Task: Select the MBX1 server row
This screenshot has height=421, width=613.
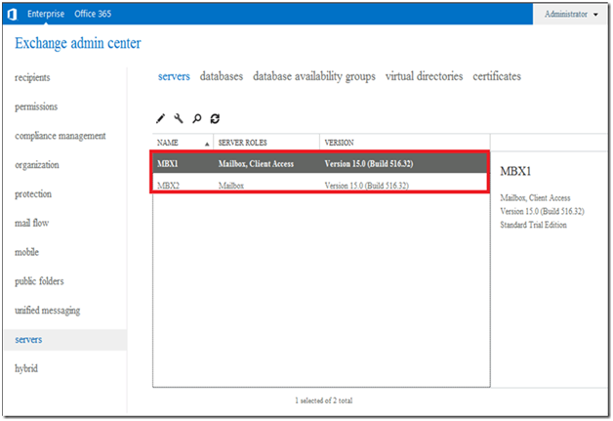Action: pyautogui.click(x=320, y=163)
